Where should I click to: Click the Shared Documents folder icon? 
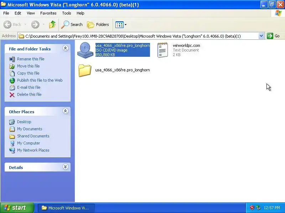click(12, 136)
